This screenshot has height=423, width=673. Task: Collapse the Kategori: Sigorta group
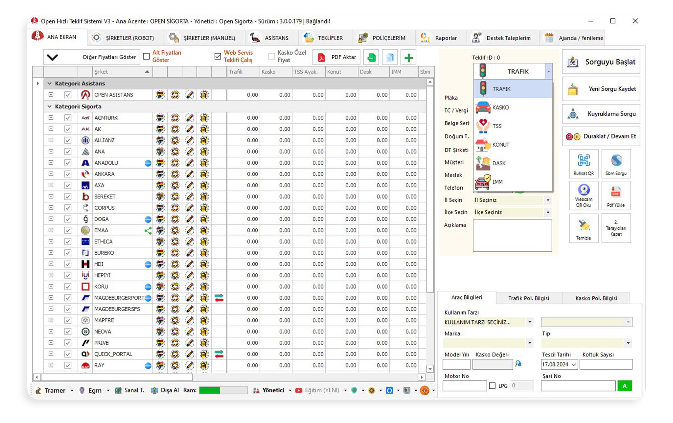coord(49,107)
